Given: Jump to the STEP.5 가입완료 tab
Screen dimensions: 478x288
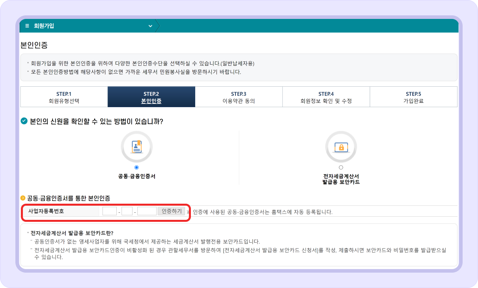Looking at the screenshot, I should 413,97.
